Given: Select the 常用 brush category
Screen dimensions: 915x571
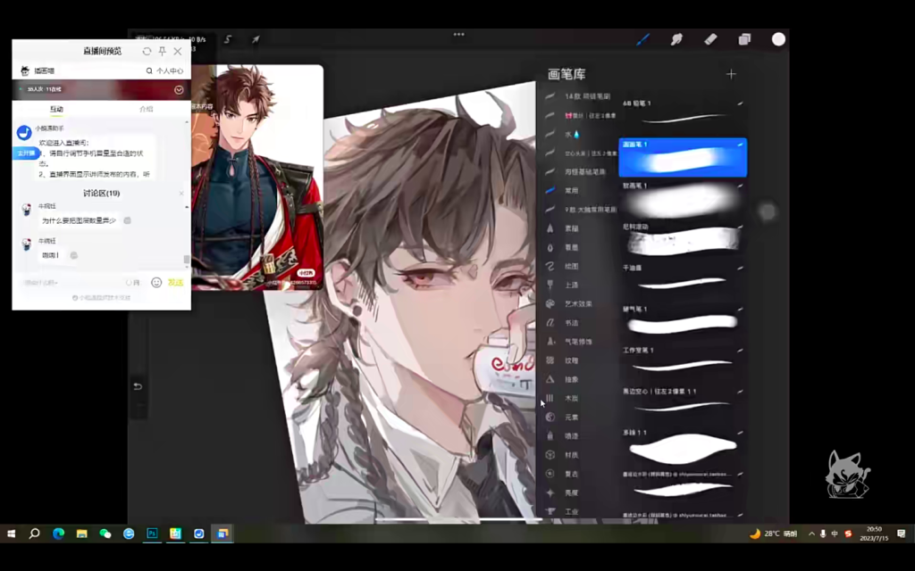Looking at the screenshot, I should [572, 190].
